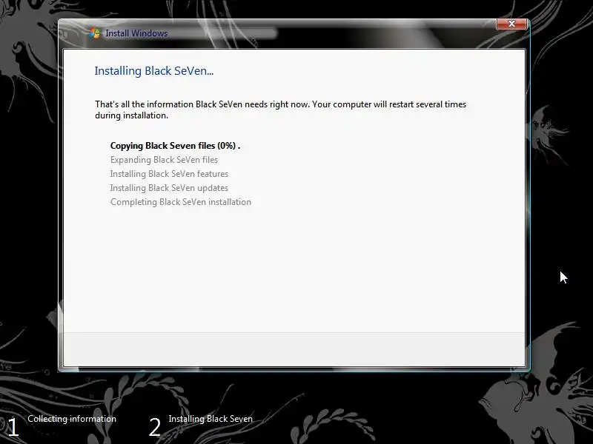Click 'Installing Black Seven' stage label at bottom
The height and width of the screenshot is (444, 593).
[x=211, y=419]
